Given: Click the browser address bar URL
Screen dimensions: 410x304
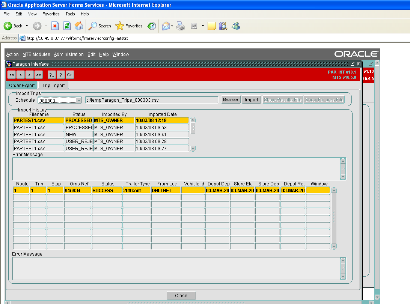Looking at the screenshot, I should [x=77, y=38].
